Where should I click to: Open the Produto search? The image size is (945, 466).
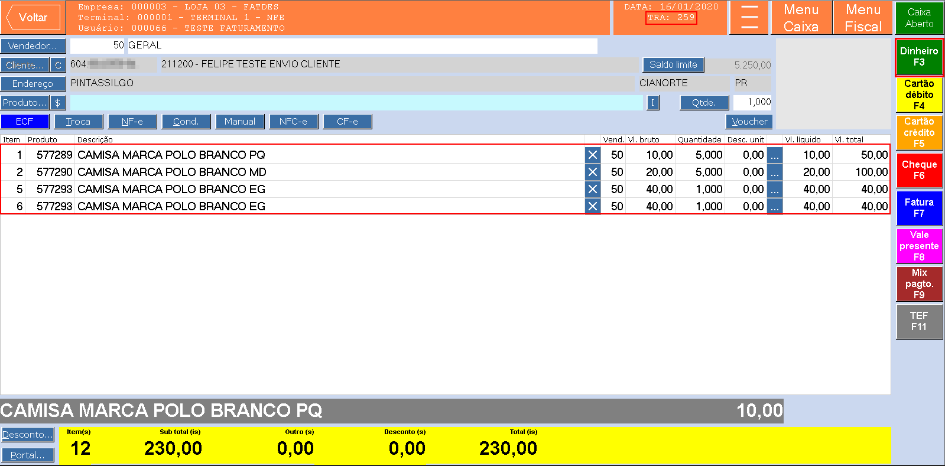point(25,103)
